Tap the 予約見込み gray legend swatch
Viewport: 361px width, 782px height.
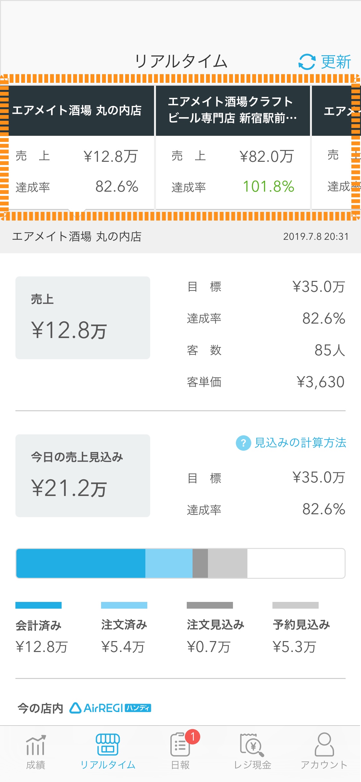click(296, 605)
